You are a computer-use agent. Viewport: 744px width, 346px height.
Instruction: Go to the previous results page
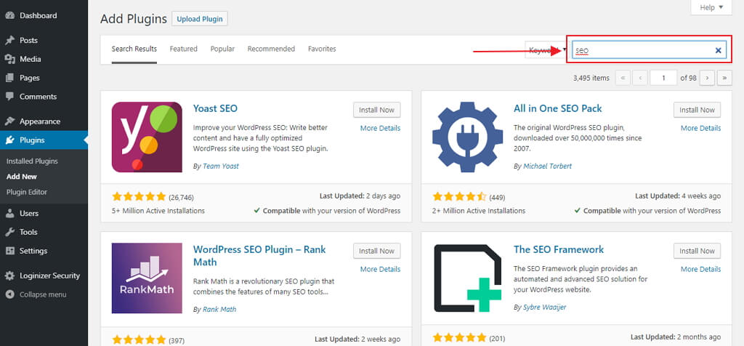639,78
